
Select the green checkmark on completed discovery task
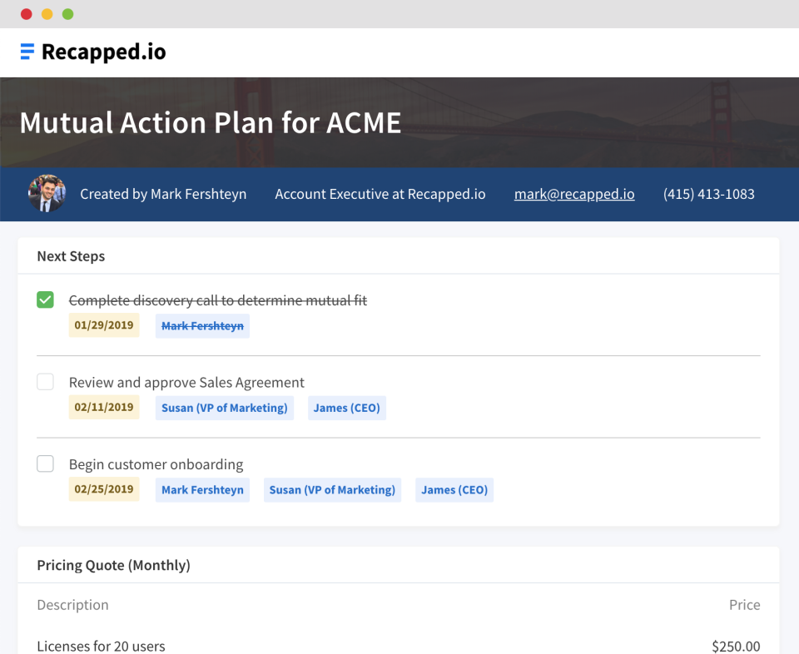pyautogui.click(x=45, y=300)
